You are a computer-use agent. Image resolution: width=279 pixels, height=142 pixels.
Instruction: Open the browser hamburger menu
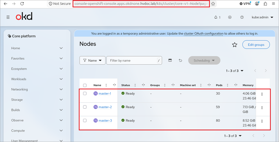click(x=273, y=3)
